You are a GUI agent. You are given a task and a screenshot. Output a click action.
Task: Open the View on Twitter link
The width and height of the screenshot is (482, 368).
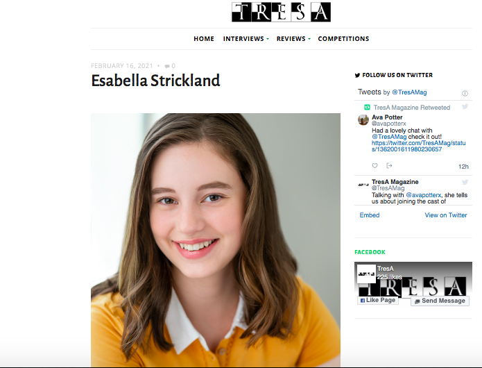[446, 215]
